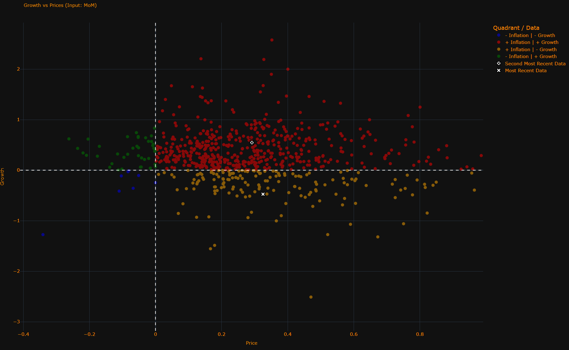Viewport: 569px width, 350px height.
Task: Click the x-axis tick label 0.4
Action: [x=288, y=334]
